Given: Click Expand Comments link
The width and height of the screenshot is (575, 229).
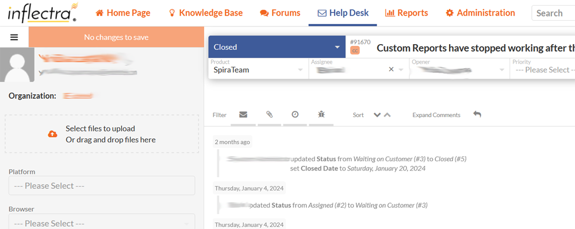Looking at the screenshot, I should pos(436,115).
